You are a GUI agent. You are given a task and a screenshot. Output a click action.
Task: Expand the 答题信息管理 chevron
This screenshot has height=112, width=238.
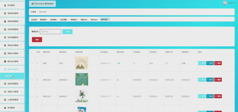click(x=21, y=84)
